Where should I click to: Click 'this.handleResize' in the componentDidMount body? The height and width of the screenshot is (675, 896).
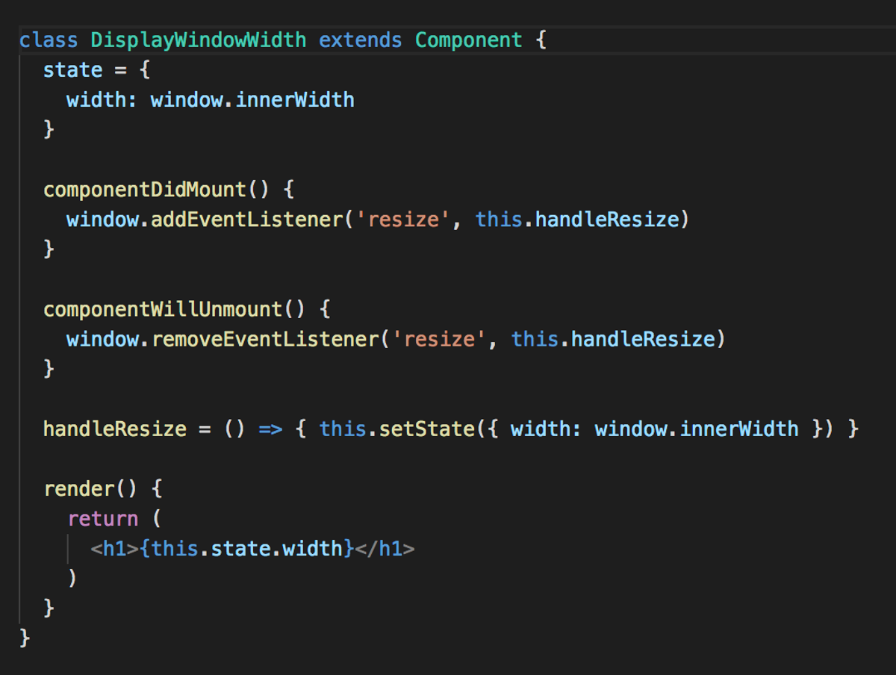pos(578,220)
